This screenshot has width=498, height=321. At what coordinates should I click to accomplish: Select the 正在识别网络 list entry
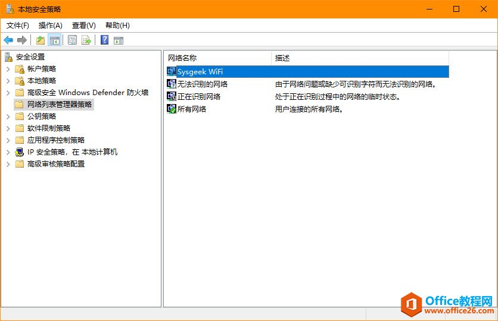click(199, 96)
